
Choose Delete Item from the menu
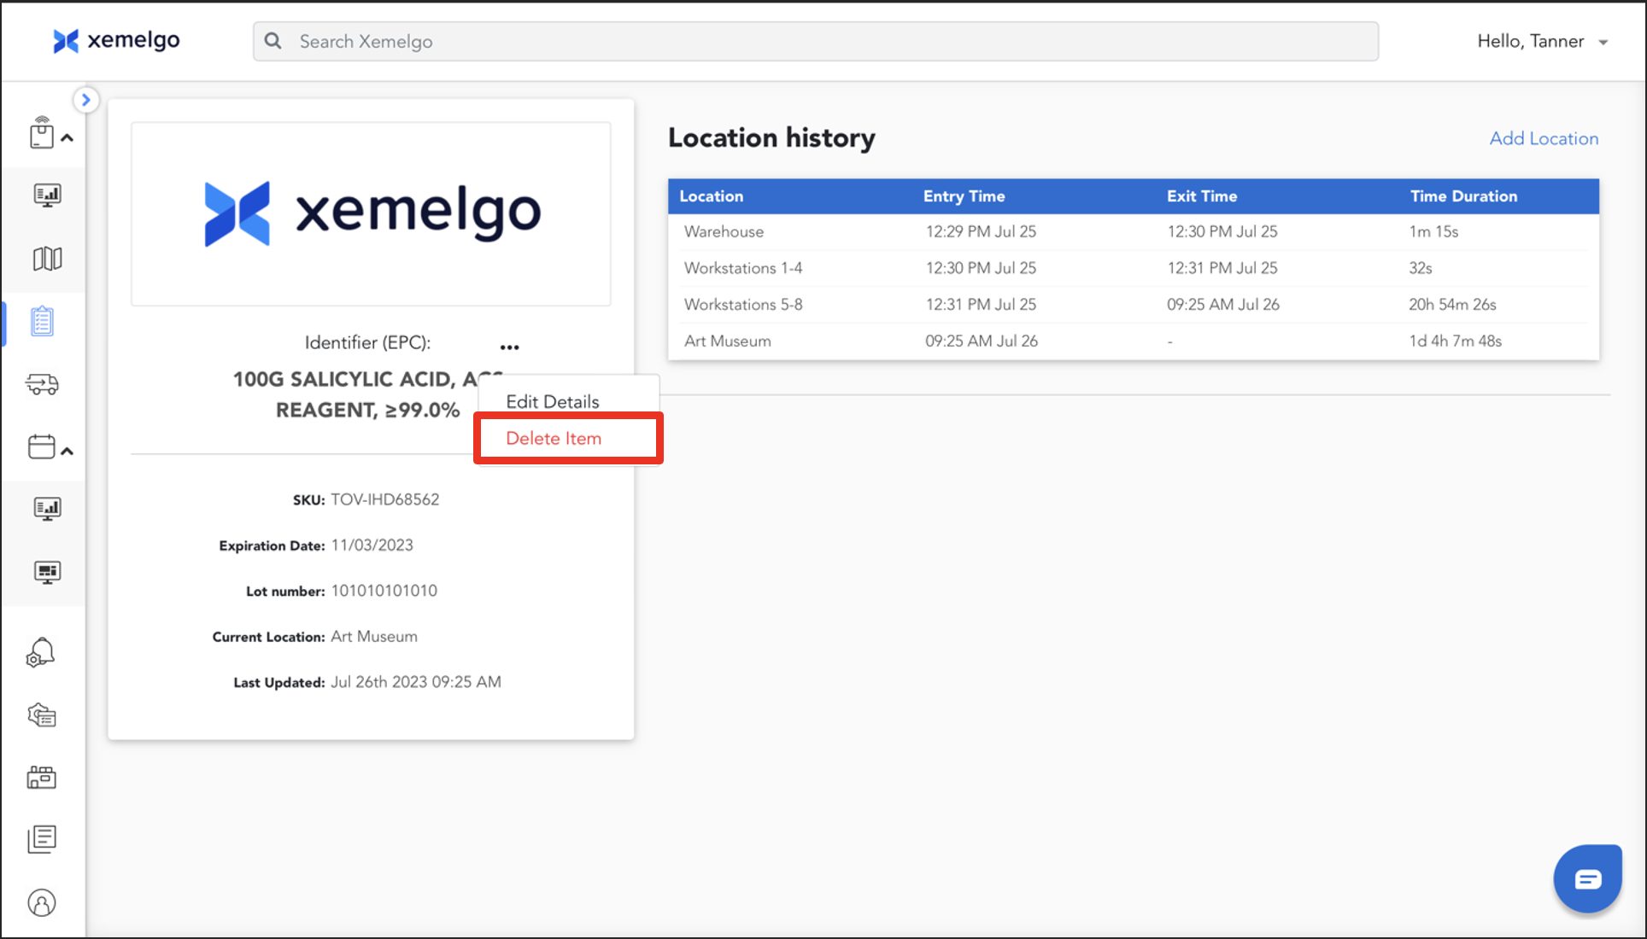coord(554,439)
